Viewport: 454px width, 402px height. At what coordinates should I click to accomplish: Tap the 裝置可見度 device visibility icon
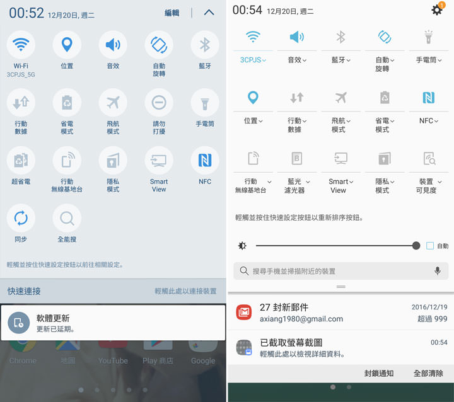429,158
